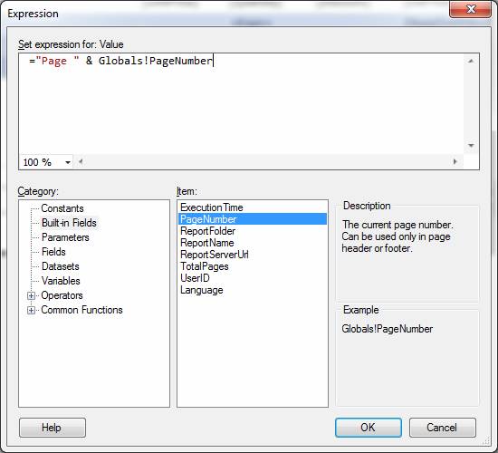Image resolution: width=498 pixels, height=453 pixels.
Task: Click inside the expression text area
Action: [x=242, y=104]
